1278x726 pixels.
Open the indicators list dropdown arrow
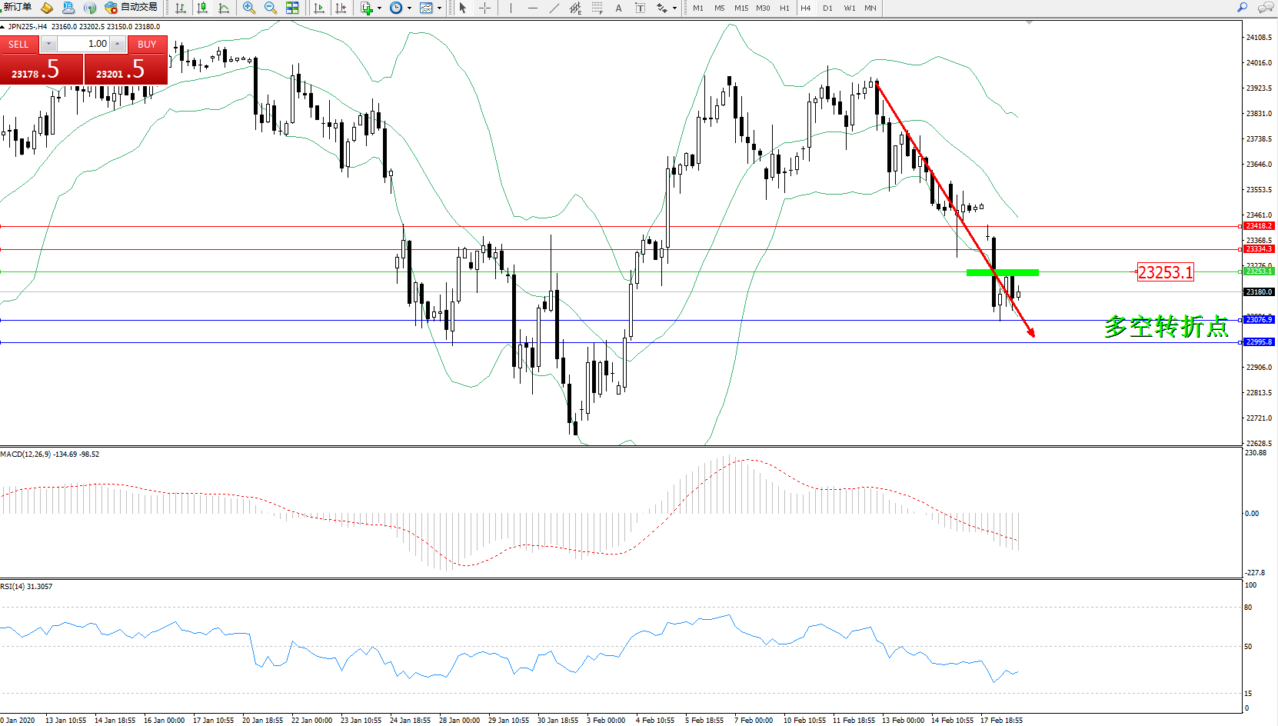pyautogui.click(x=379, y=8)
